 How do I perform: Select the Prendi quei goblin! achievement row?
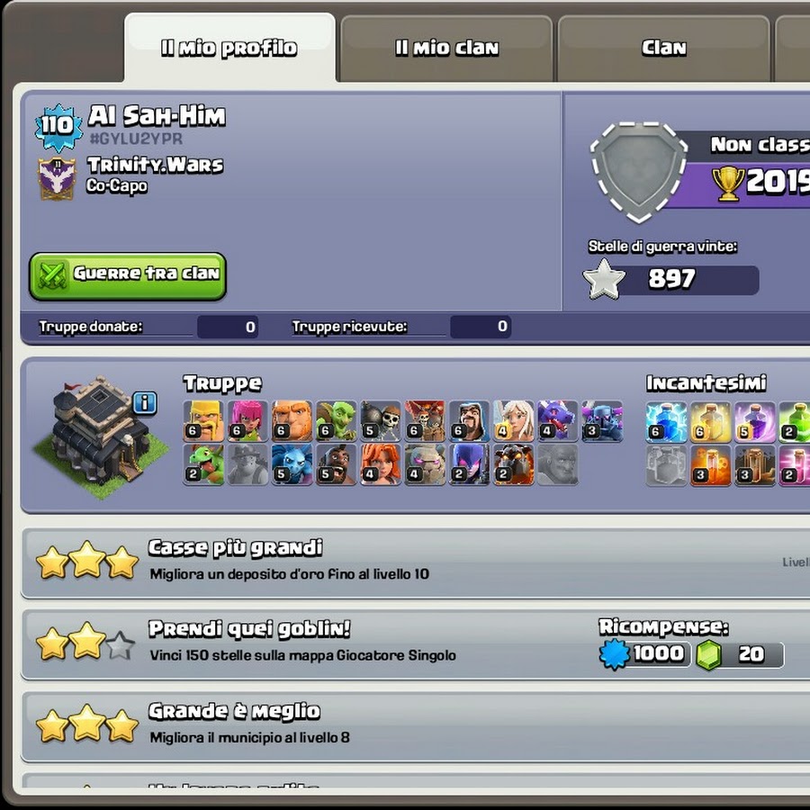pyautogui.click(x=415, y=644)
